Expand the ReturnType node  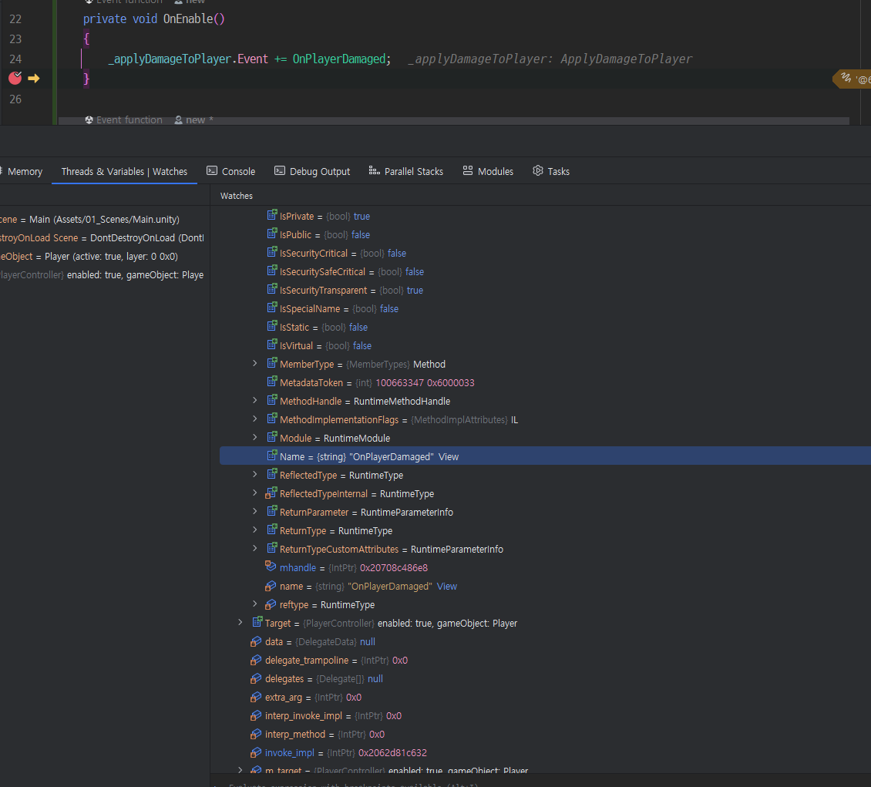click(x=255, y=530)
